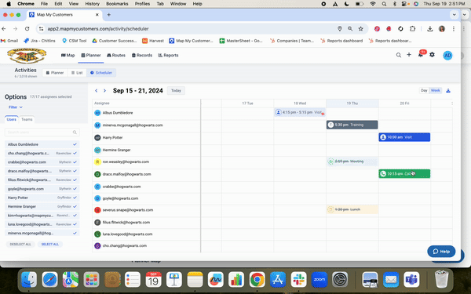Open the notifications bell icon

coord(421,55)
